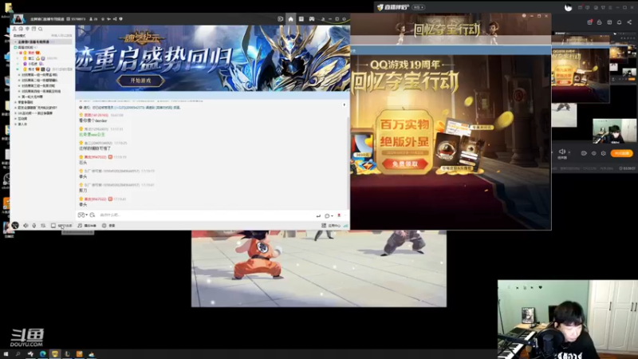The image size is (638, 359).
Task: Click the record button in YY bottom bar
Action: (108, 226)
